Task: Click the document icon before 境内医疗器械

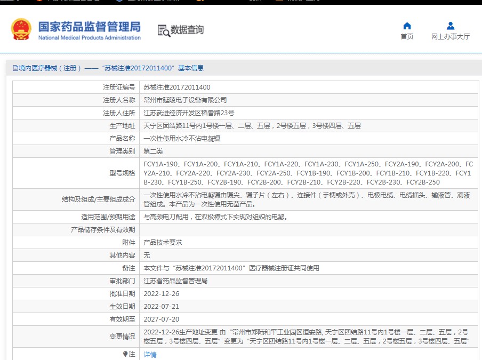Action: [15, 68]
